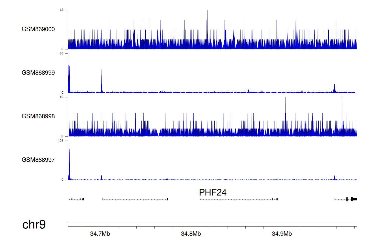
Task: Click the PHF24 gene name
Action: [x=213, y=193]
